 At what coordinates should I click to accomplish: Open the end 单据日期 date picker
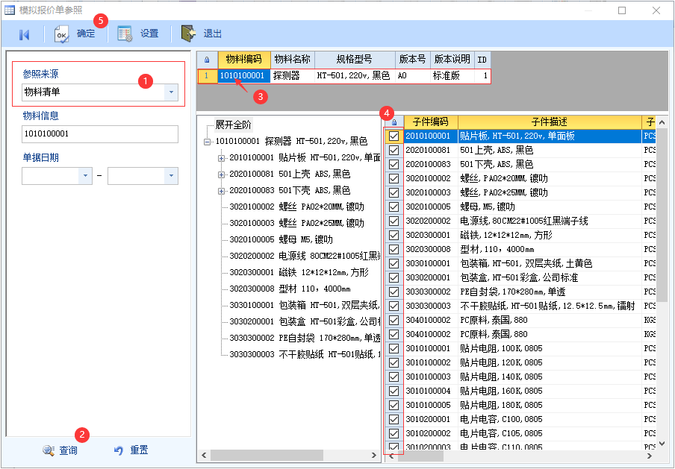click(x=171, y=176)
